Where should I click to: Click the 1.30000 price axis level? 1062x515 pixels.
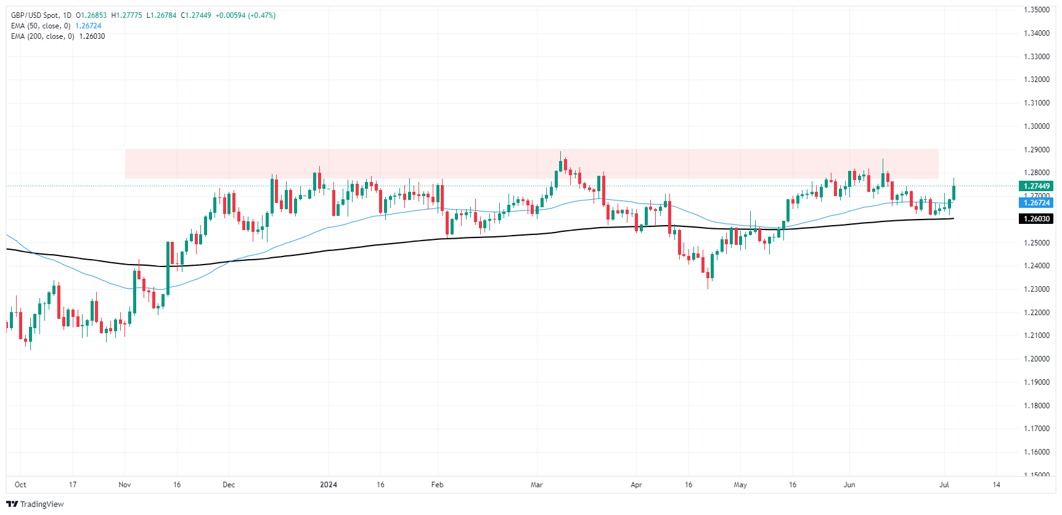coord(1036,126)
